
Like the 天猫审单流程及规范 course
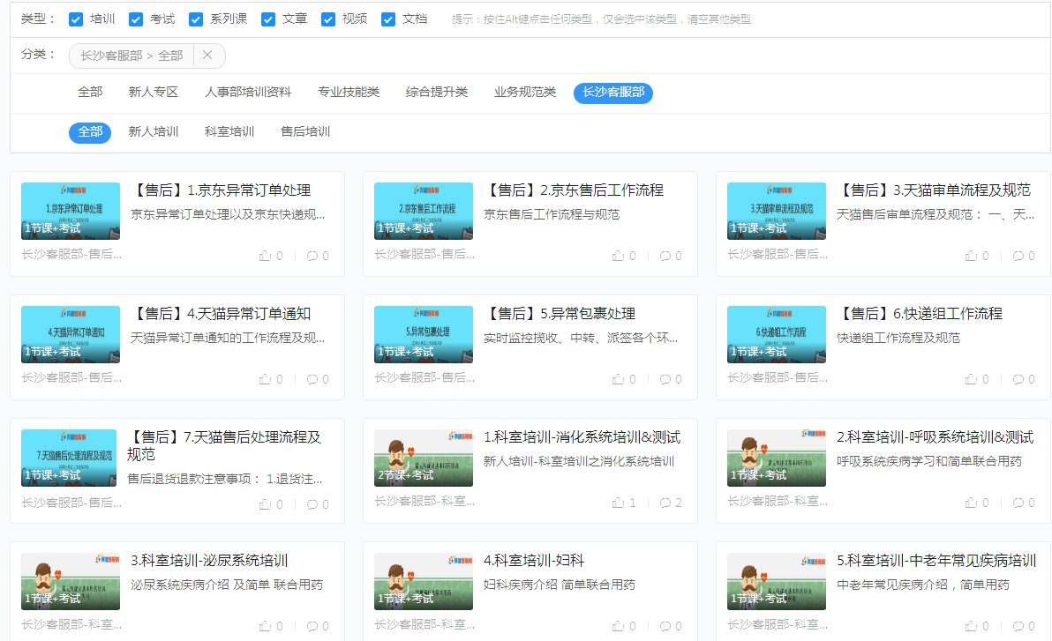click(x=971, y=256)
